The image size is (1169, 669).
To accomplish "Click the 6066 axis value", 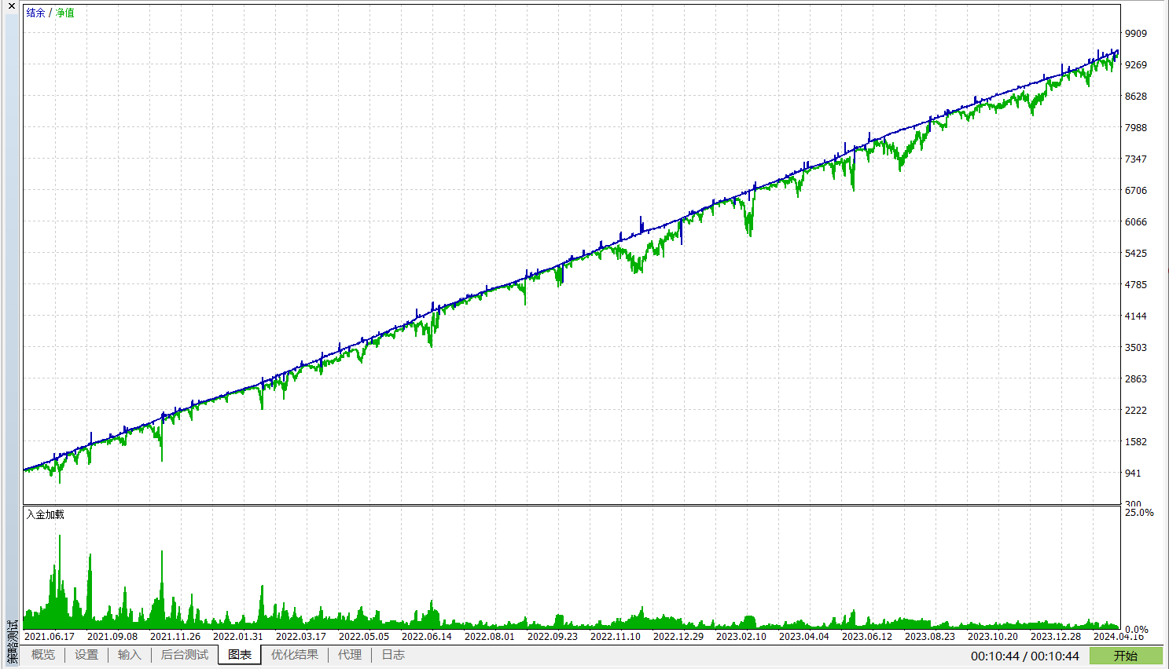I will click(x=1136, y=222).
